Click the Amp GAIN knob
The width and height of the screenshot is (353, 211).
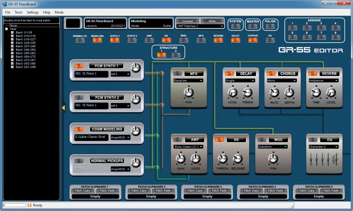tap(181, 159)
